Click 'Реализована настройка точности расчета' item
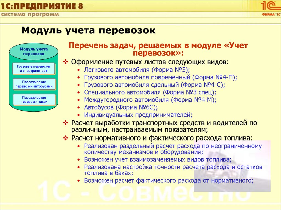Viewport: 281px width, 210px height. pos(173,170)
